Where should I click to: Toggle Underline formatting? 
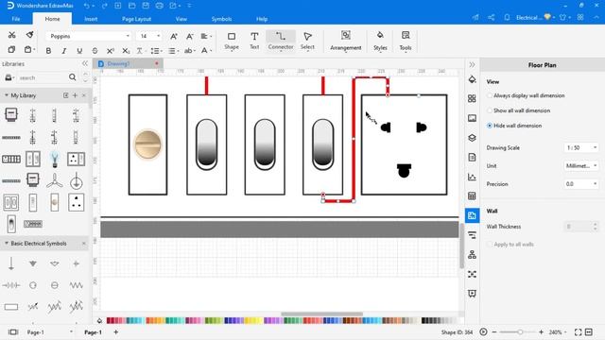click(79, 50)
